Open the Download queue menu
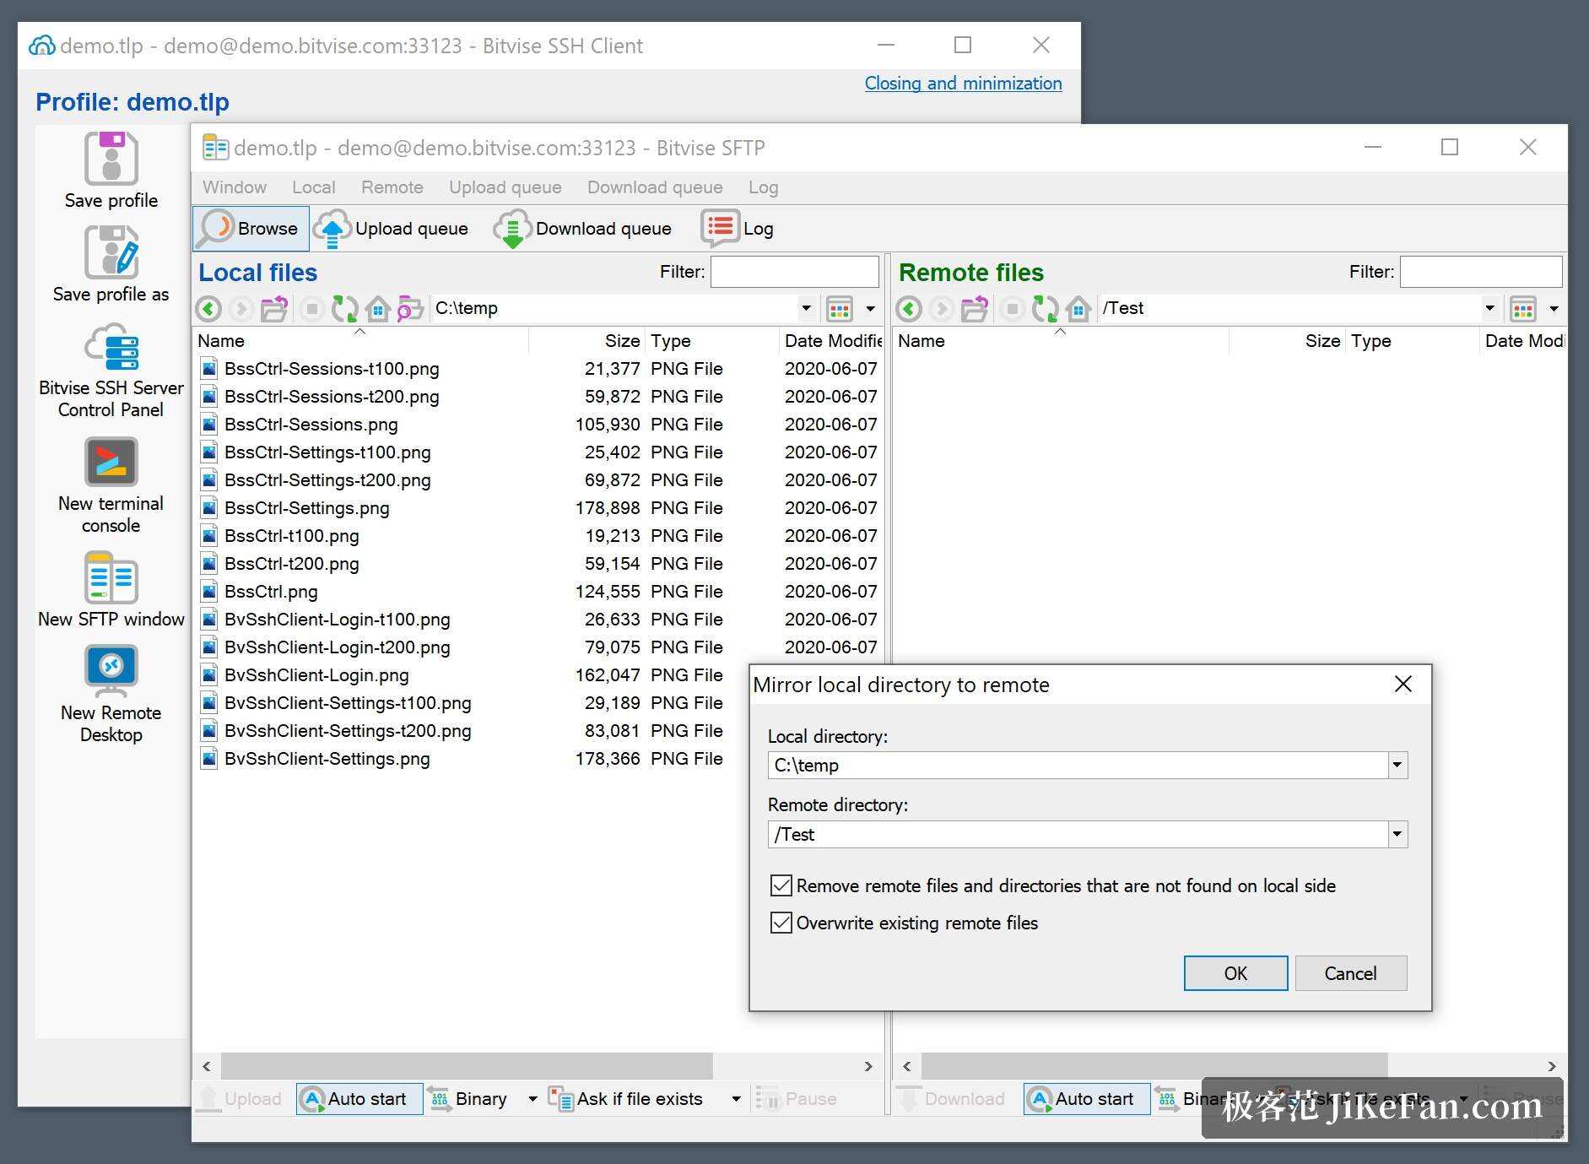This screenshot has height=1164, width=1589. click(655, 187)
